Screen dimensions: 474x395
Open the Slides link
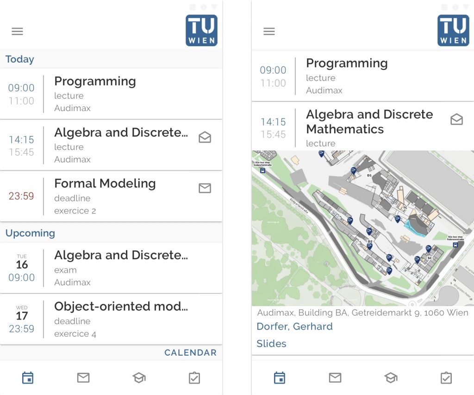[x=271, y=344]
